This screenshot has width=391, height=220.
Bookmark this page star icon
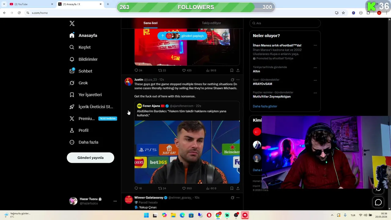343,13
